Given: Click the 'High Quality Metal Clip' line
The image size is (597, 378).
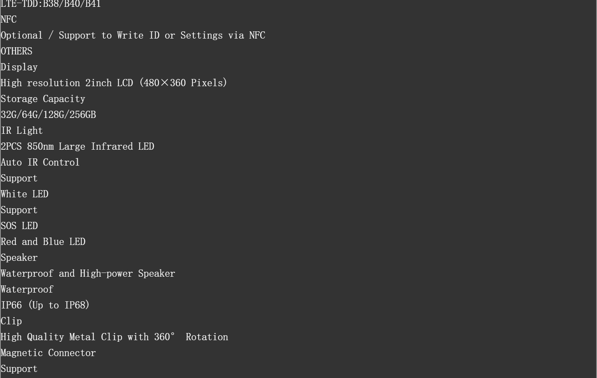Looking at the screenshot, I should (x=114, y=337).
